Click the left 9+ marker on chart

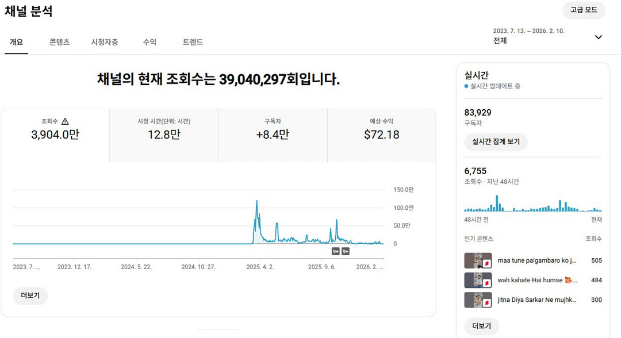point(336,251)
